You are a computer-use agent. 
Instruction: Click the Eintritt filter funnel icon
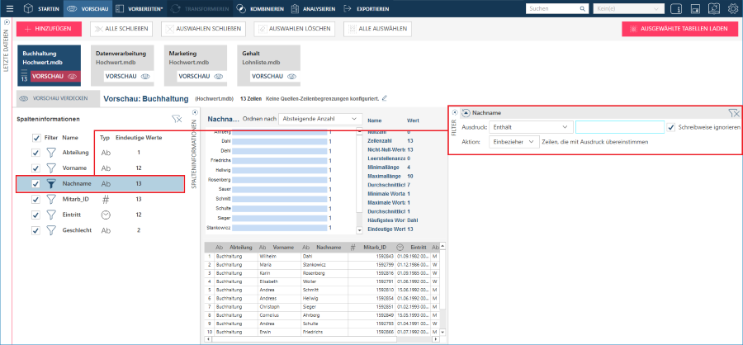(x=51, y=215)
